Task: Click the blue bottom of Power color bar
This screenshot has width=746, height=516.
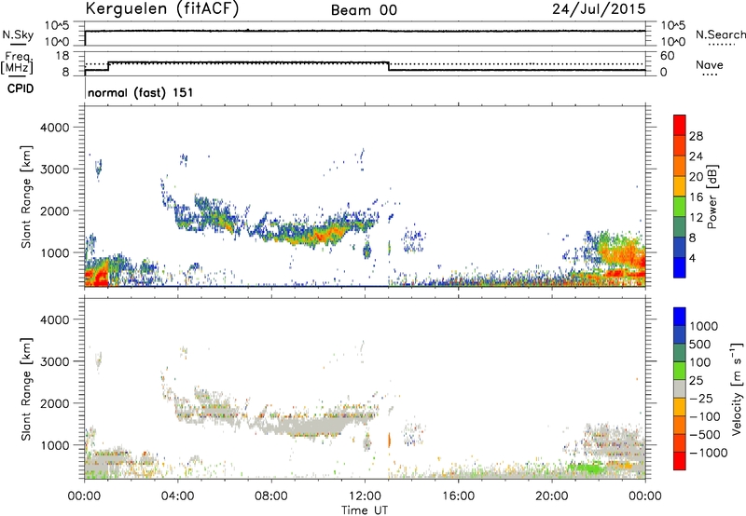Action: coord(680,267)
